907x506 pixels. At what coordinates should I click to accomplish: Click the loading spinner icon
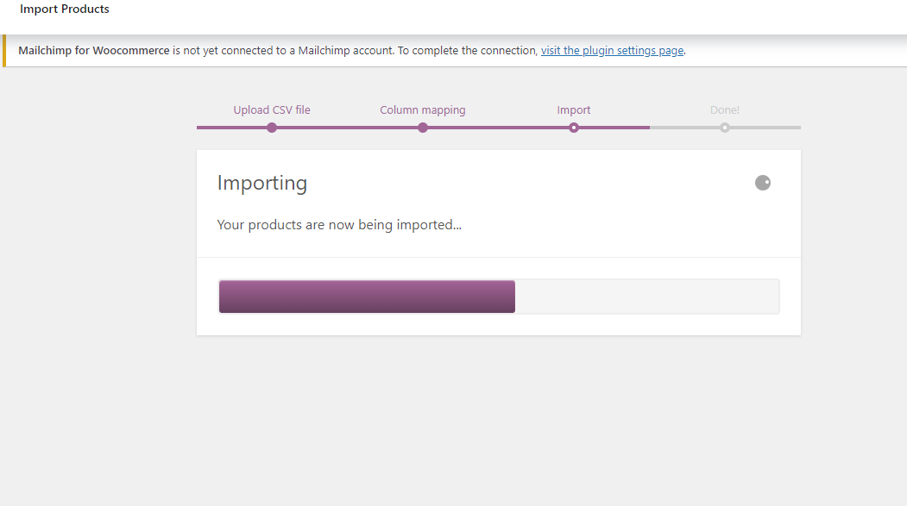[762, 183]
